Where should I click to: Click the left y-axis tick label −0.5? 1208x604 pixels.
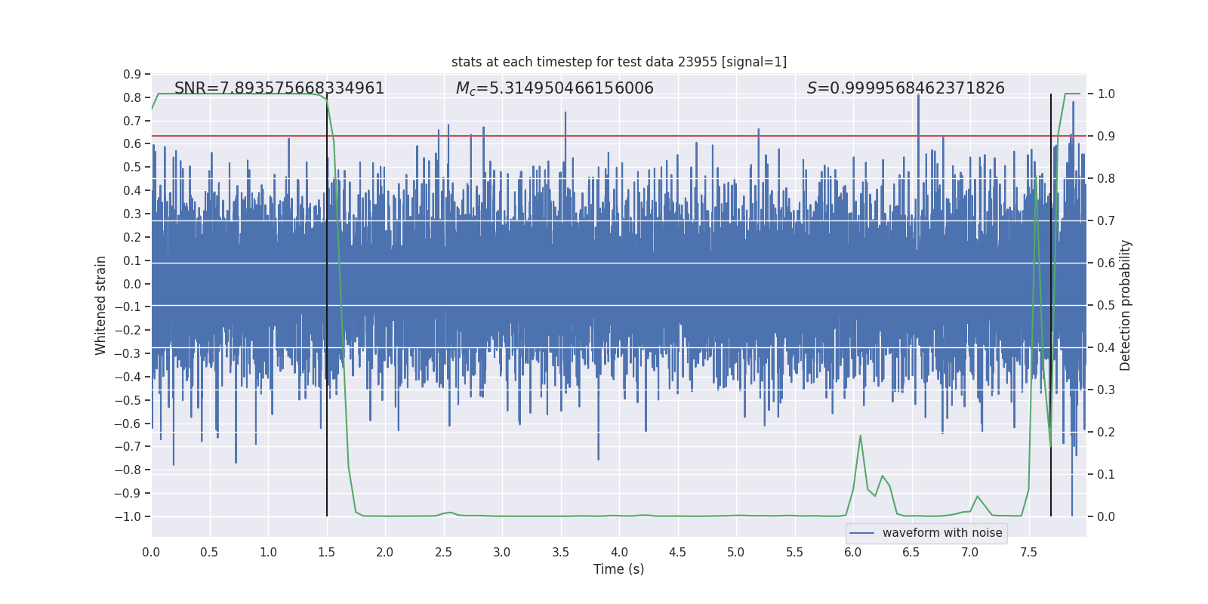pyautogui.click(x=128, y=400)
